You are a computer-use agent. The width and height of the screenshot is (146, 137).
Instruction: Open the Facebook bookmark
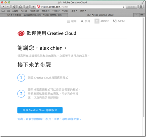click(34, 11)
